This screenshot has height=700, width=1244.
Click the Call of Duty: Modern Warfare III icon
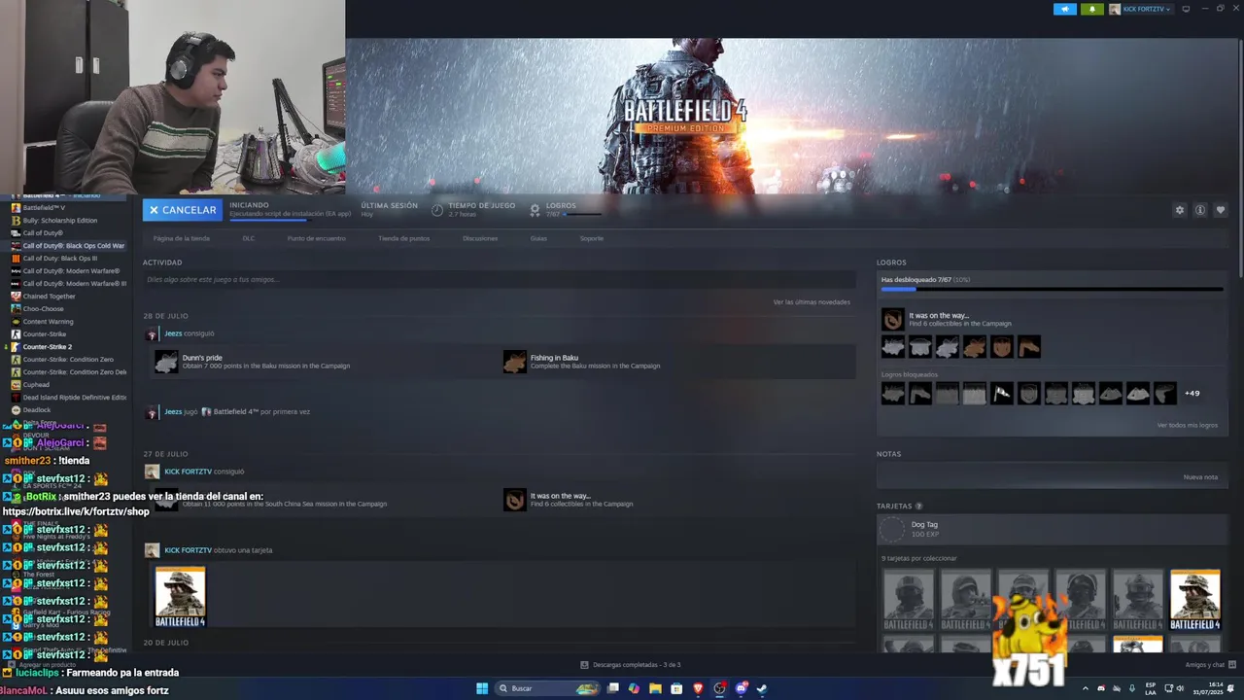(16, 284)
